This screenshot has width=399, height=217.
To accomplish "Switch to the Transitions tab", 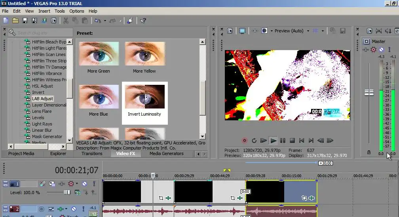I will (92, 153).
